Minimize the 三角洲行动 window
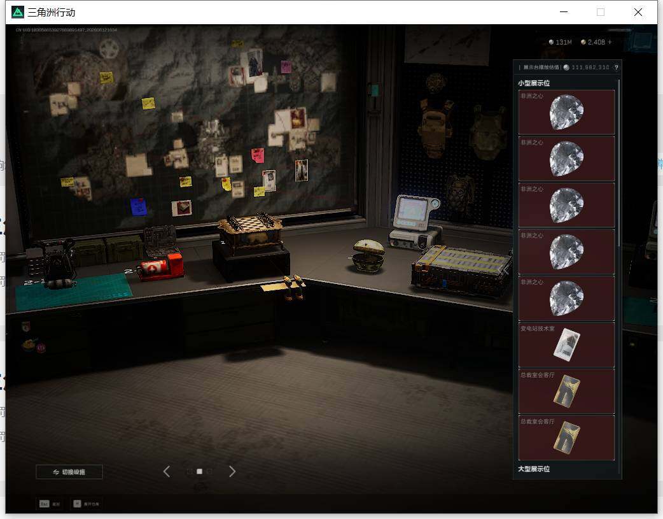 pos(564,12)
